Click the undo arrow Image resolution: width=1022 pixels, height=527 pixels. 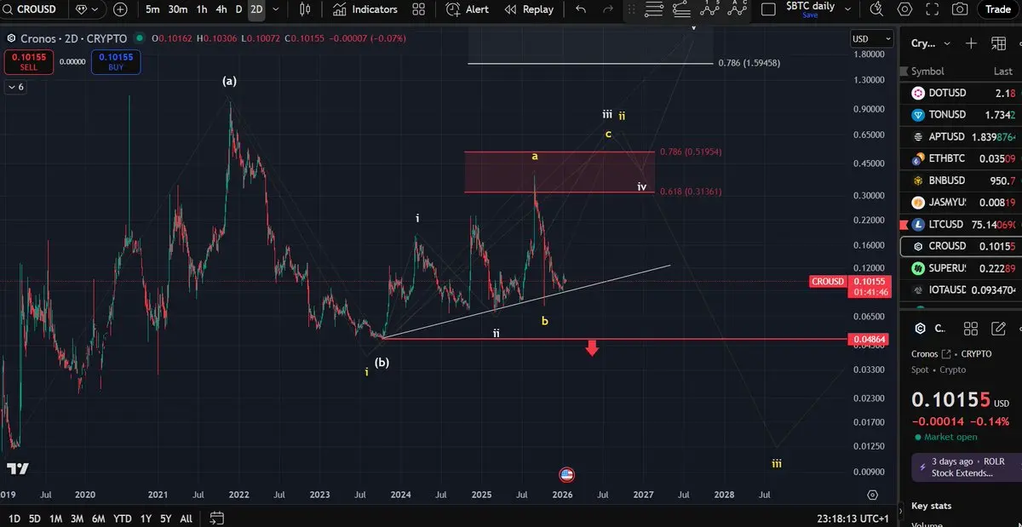581,9
